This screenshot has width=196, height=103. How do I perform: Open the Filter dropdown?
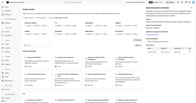[x=138, y=45]
